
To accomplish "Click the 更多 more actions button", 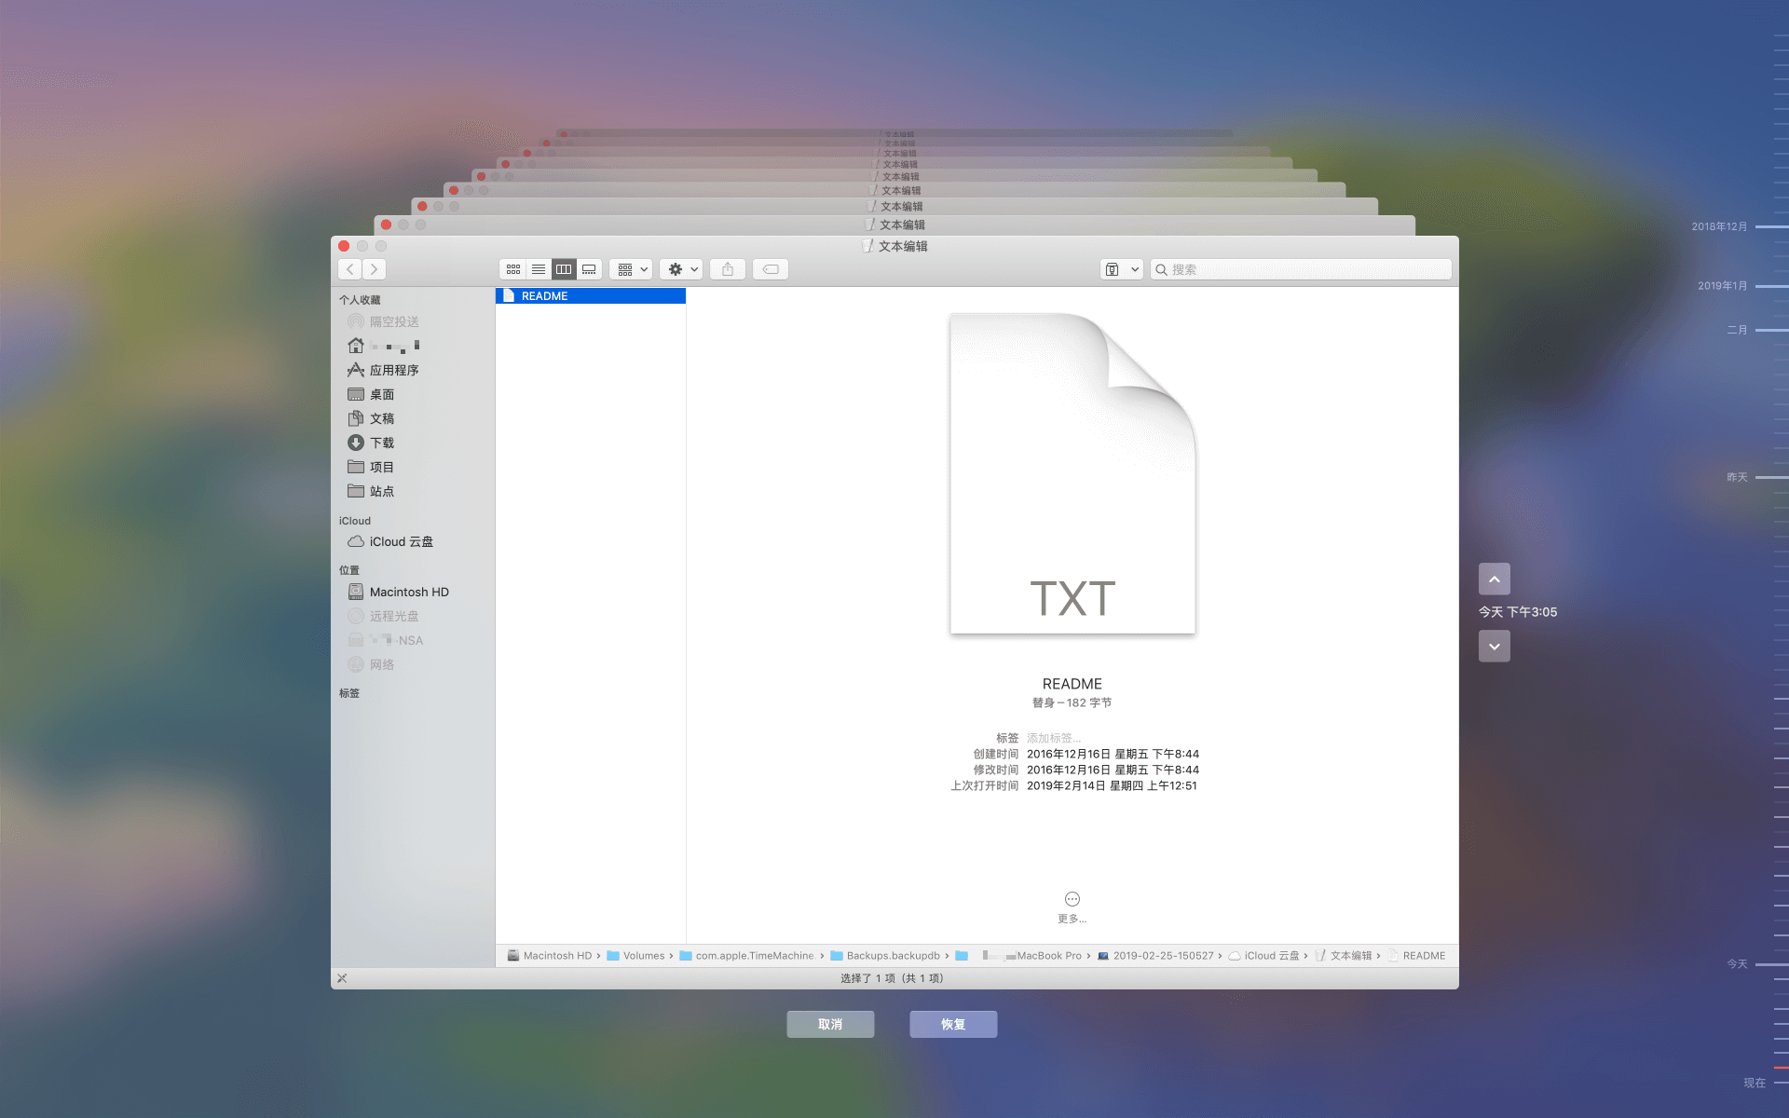I will pos(1072,907).
